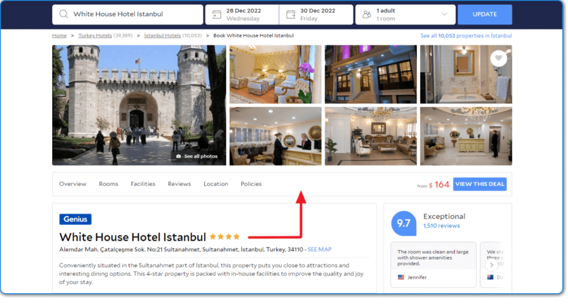Click the search magnifier icon
Image resolution: width=568 pixels, height=306 pixels.
[63, 14]
